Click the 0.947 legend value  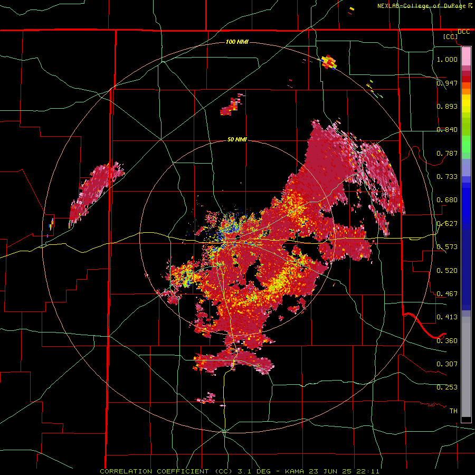[447, 83]
